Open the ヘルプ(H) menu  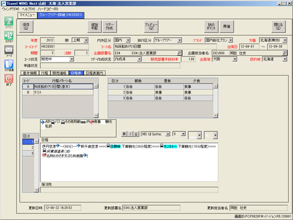[28, 9]
